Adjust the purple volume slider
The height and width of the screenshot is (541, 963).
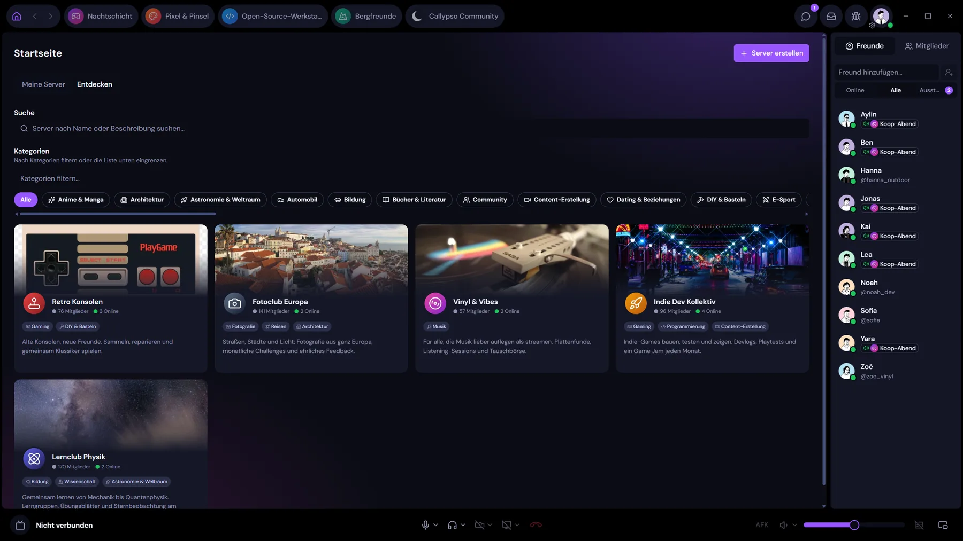coord(854,525)
